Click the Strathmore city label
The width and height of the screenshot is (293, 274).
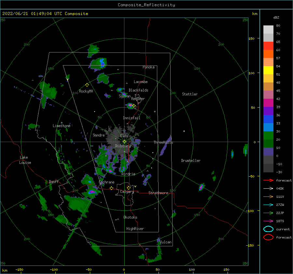tap(158, 193)
